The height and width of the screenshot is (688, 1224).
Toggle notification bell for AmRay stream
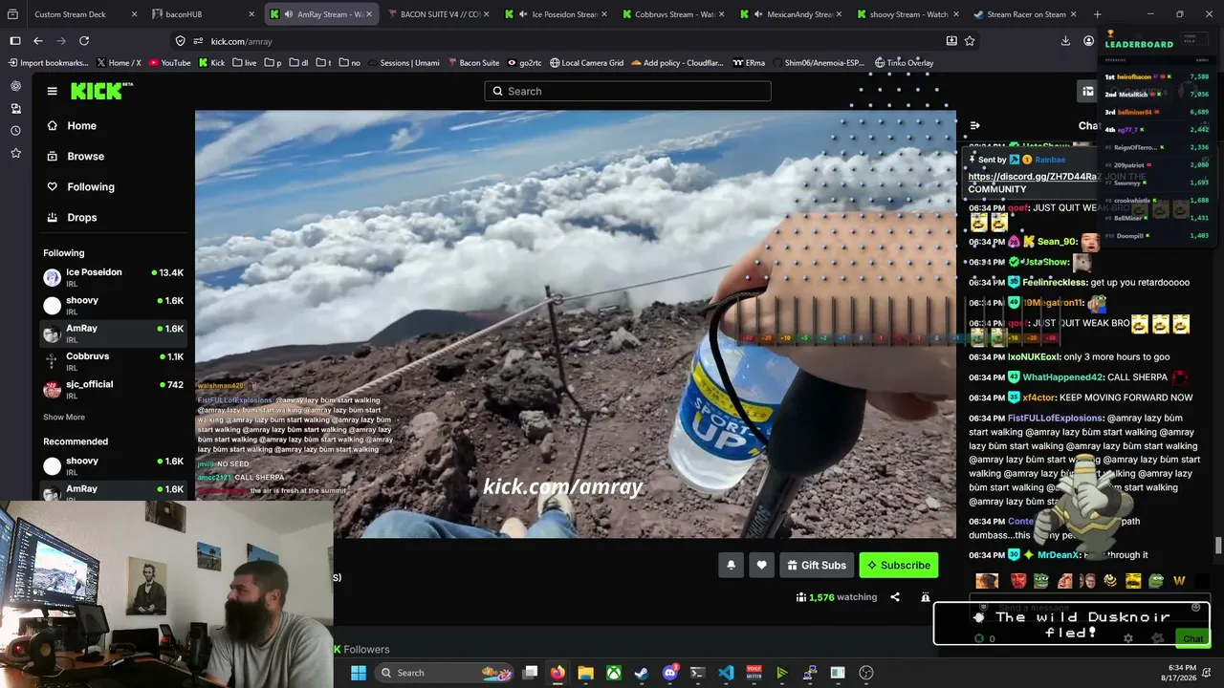click(731, 565)
